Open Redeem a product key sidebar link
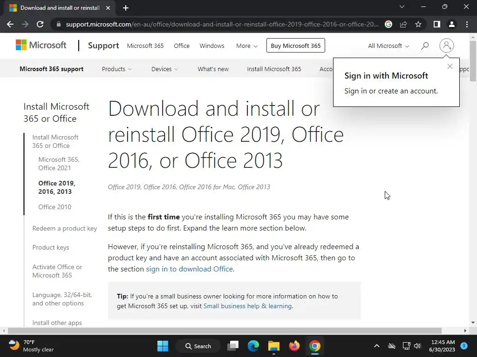The height and width of the screenshot is (357, 477). 64,228
